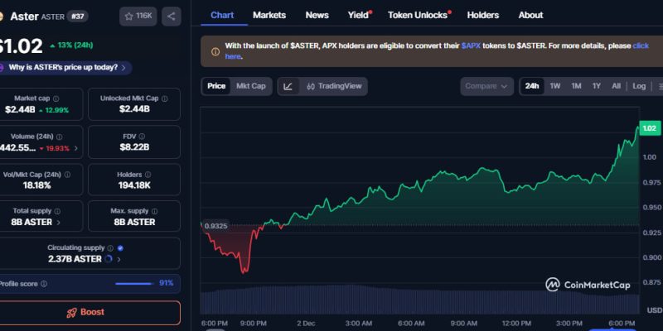Switch to the Markets tab

(x=269, y=15)
